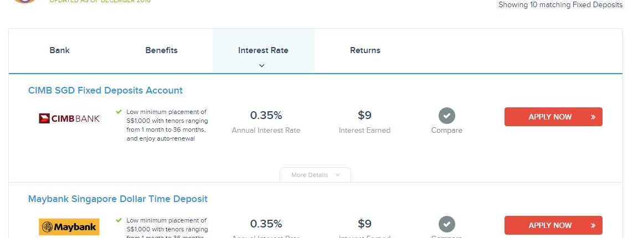Click the green benefit checkmark for CIMB
633x238 pixels.
(x=119, y=112)
